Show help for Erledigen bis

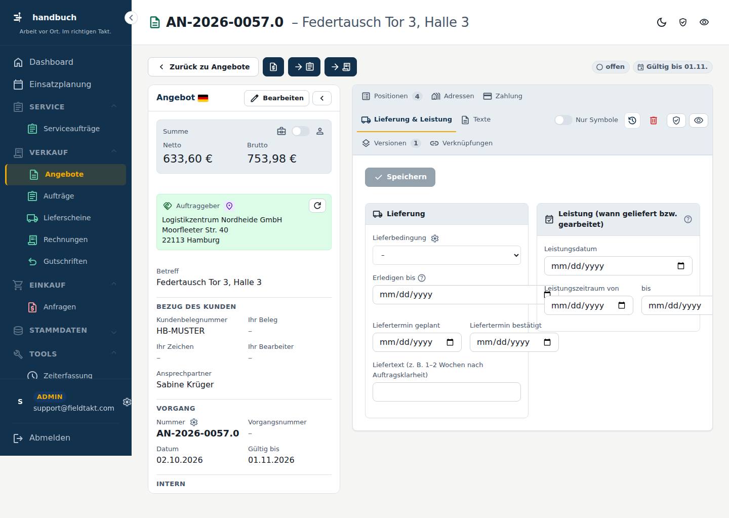422,278
